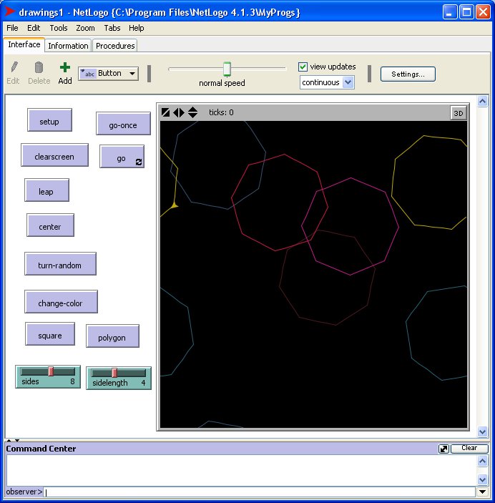
Task: Click the NetLogo red arrow title icon
Action: point(10,11)
